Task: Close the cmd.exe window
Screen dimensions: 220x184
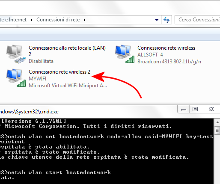Action: pyautogui.click(x=211, y=110)
